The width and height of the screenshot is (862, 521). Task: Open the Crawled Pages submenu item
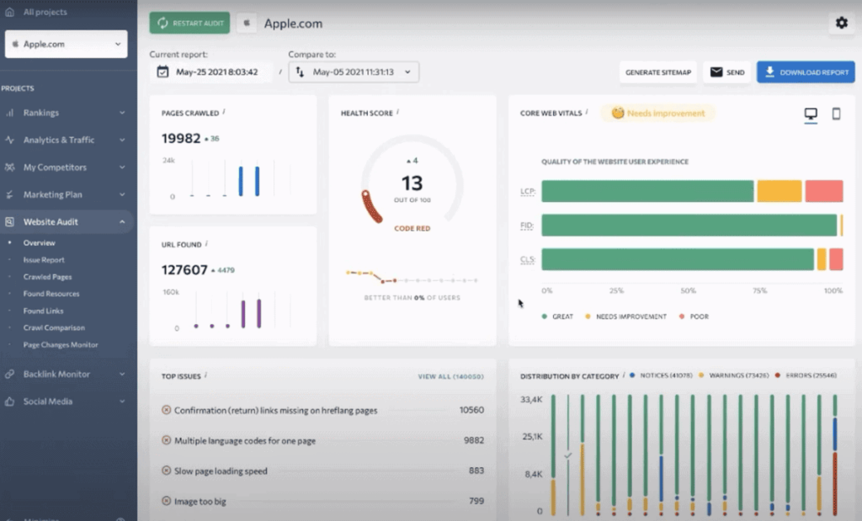47,277
